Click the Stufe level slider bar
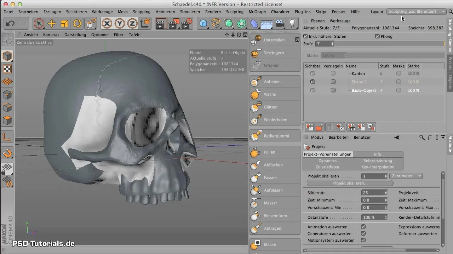Image resolution: width=453 pixels, height=254 pixels. (x=389, y=44)
